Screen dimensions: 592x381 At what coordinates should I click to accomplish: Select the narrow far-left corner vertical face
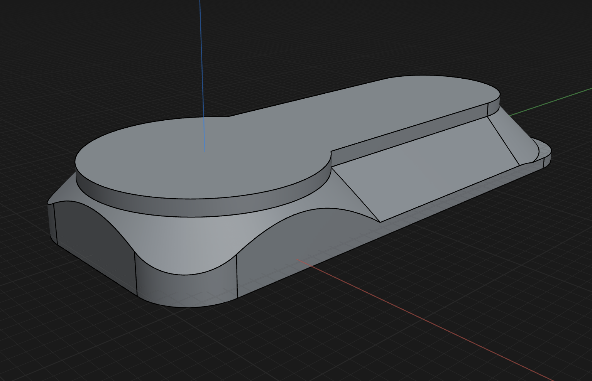click(x=52, y=224)
